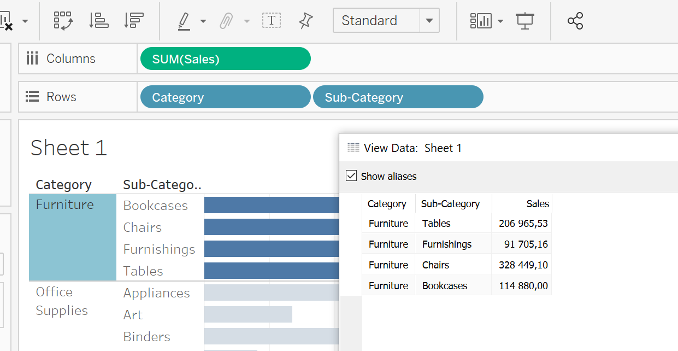Click the Highlight pen icon
Screen dimensions: 678x351
184,21
